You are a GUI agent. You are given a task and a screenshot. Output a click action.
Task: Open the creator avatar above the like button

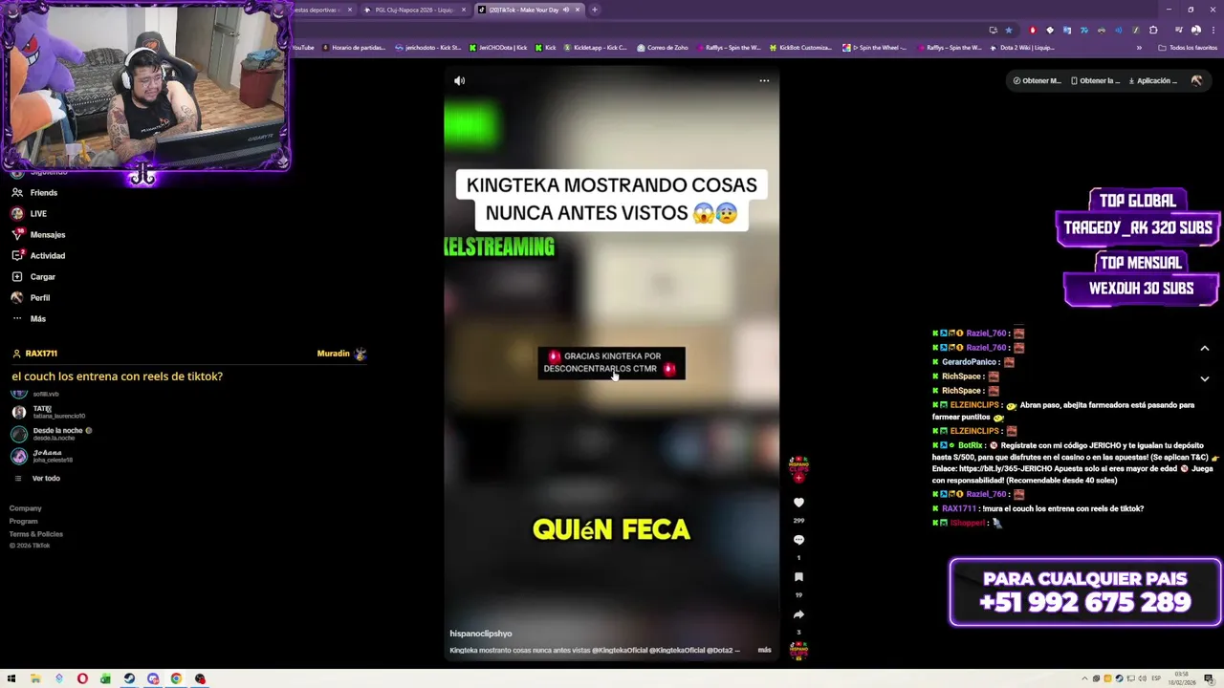[798, 467]
